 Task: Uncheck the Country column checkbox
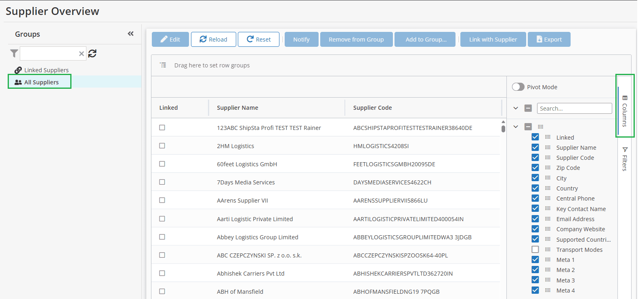[x=535, y=188]
